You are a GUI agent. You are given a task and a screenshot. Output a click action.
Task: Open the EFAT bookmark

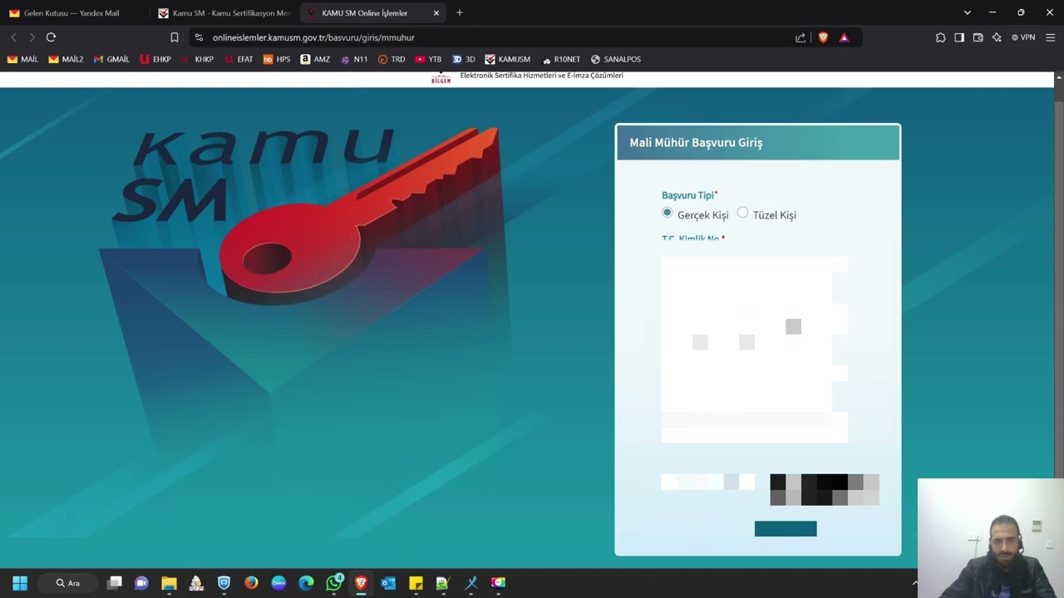click(x=239, y=60)
